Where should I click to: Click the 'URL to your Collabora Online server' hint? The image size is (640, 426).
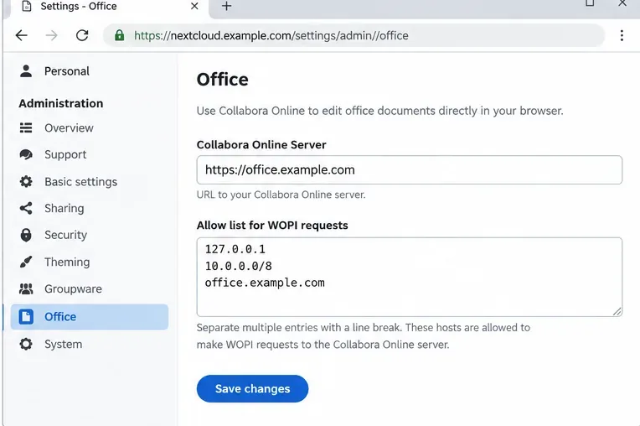(281, 195)
